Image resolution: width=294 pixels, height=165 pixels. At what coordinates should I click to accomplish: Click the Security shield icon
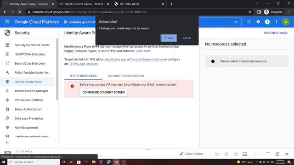(7, 33)
